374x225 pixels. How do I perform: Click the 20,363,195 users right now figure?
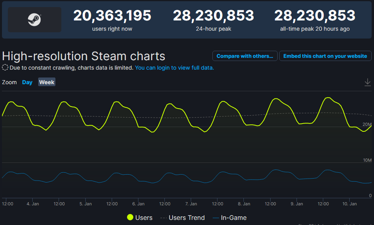[112, 15]
